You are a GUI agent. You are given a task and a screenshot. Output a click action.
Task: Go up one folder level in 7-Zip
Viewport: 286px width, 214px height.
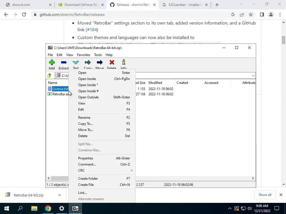[x=49, y=76]
